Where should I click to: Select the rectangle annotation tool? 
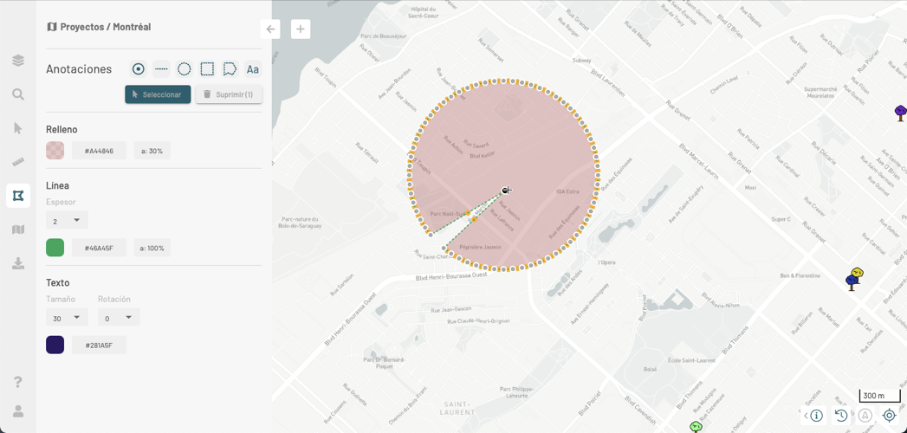[x=207, y=69]
